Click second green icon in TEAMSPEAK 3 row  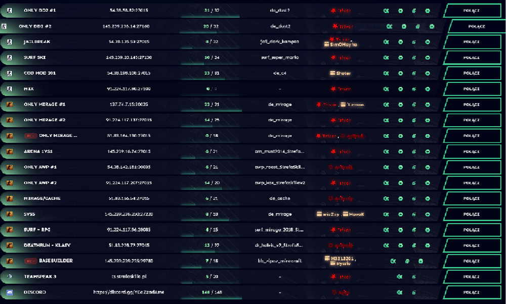[414, 277]
